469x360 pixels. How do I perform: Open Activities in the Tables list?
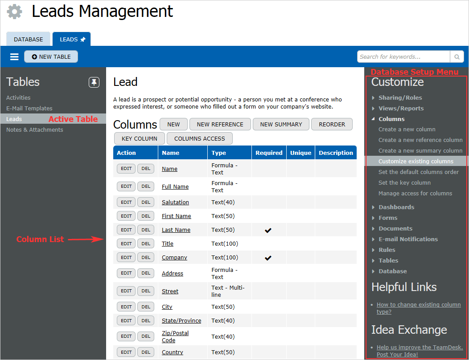tap(18, 97)
